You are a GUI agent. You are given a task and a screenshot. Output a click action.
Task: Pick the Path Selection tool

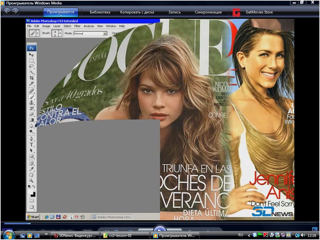tap(31, 151)
